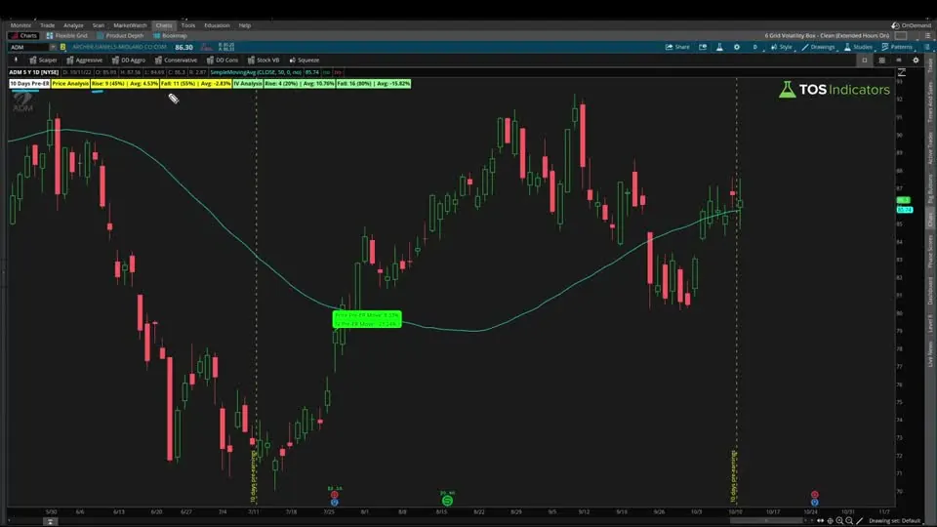
Task: Open the D timeframe dropdown
Action: click(754, 47)
